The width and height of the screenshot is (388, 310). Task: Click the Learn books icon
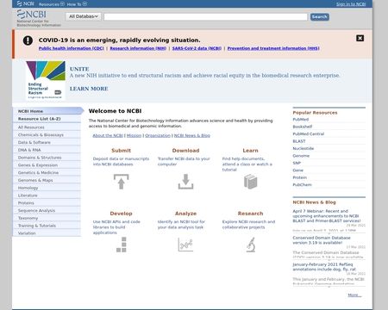click(250, 182)
